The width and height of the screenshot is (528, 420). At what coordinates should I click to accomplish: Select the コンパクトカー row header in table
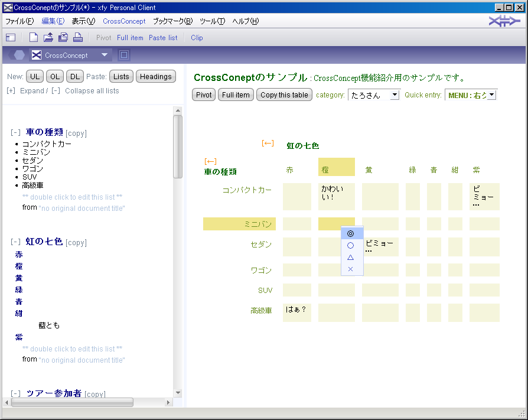point(247,190)
